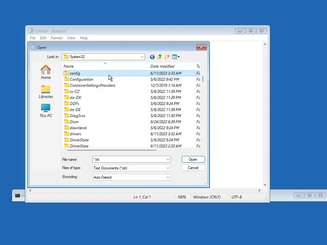The image size is (327, 245).
Task: Click Notepad's scroll up arrow
Action: point(265,44)
